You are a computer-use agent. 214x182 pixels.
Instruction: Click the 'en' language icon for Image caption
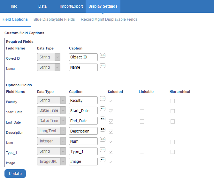103,160
